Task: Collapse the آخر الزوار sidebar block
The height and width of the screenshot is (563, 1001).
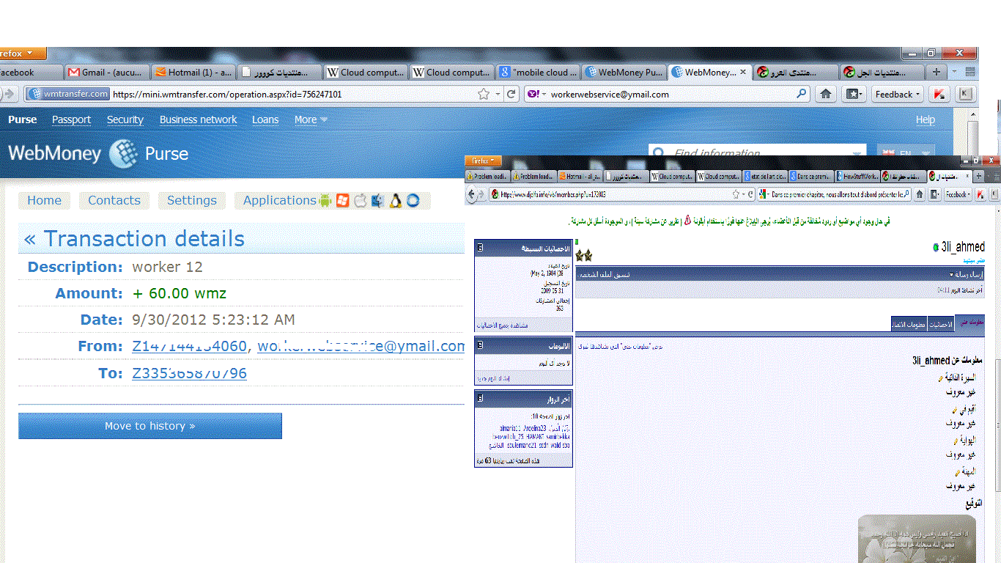Action: pyautogui.click(x=479, y=399)
